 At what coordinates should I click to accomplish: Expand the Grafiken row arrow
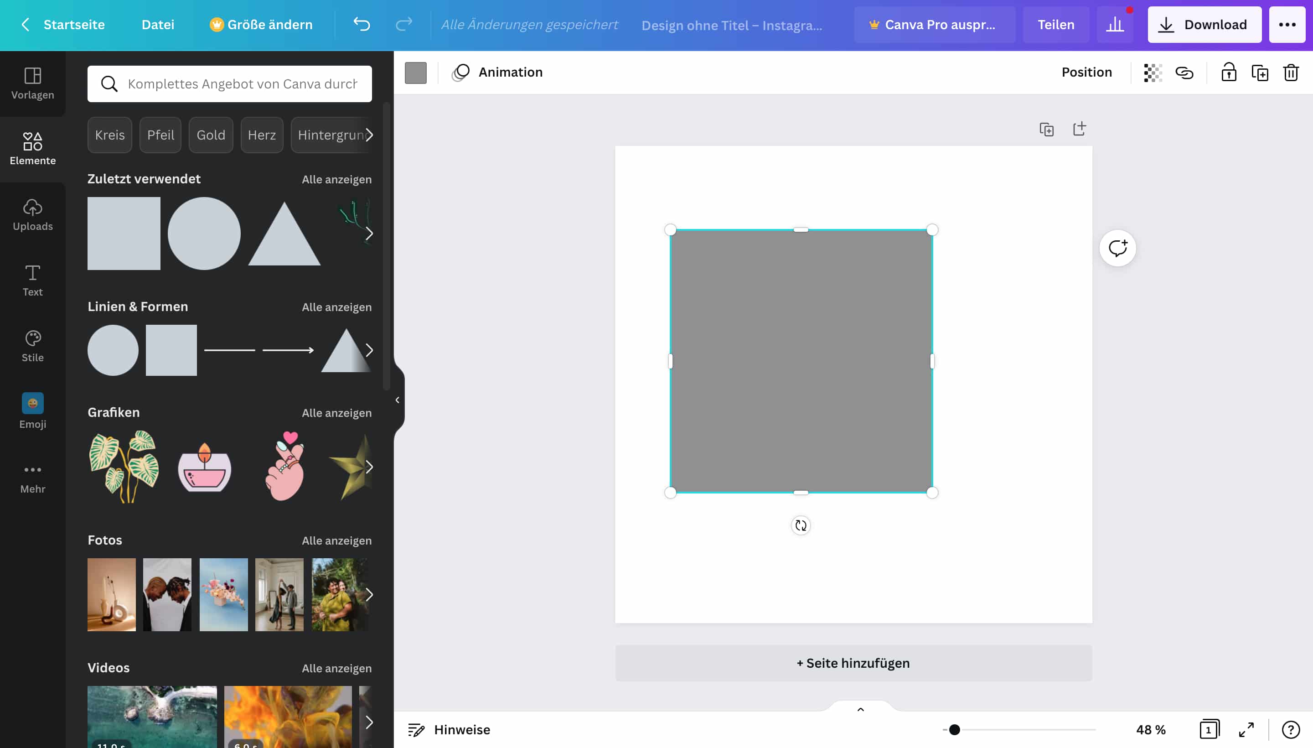coord(369,467)
